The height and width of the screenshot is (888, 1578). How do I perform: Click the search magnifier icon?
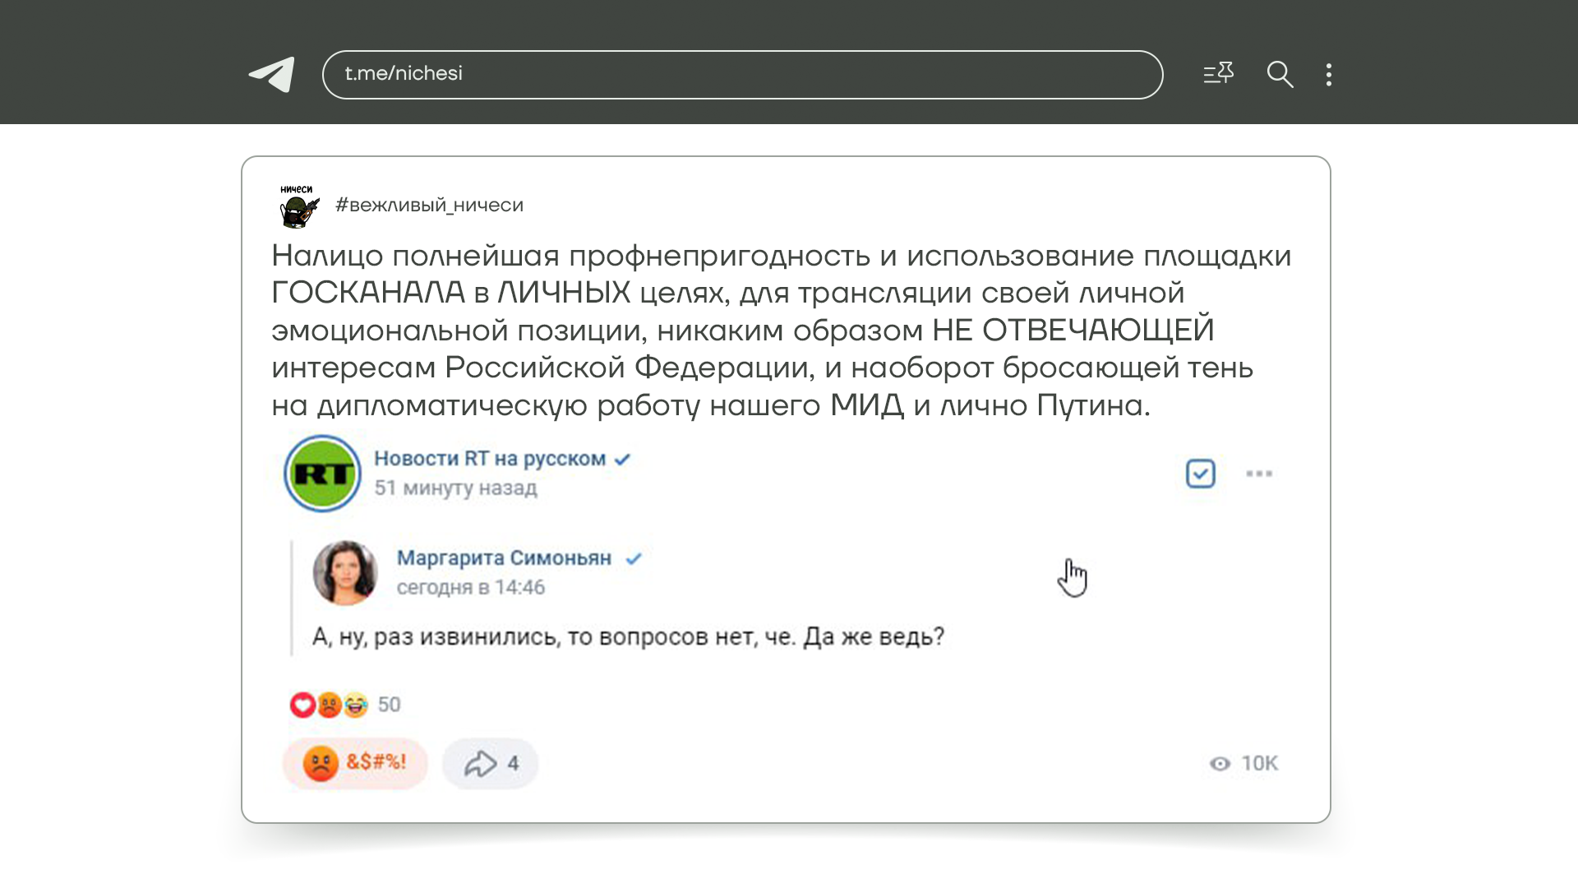point(1280,74)
